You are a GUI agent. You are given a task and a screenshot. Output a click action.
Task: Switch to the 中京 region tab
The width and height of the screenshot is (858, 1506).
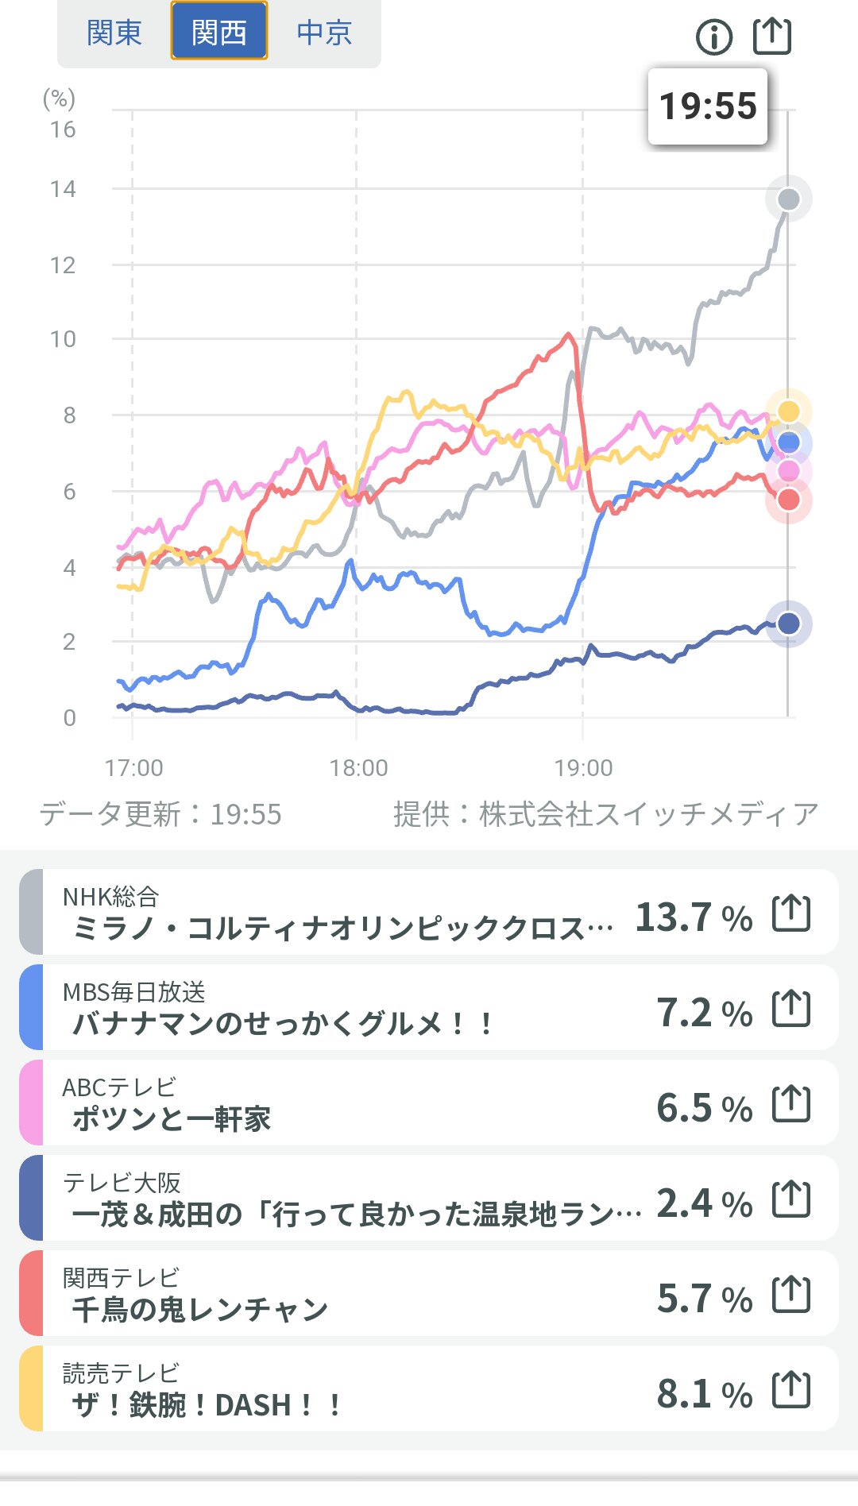[x=324, y=33]
